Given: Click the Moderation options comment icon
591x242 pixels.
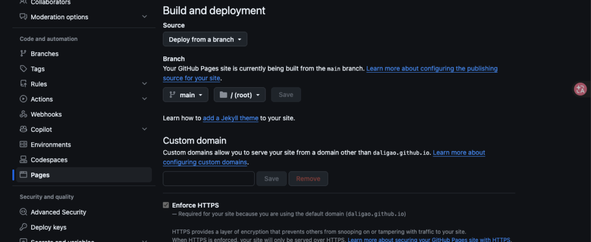Looking at the screenshot, I should coord(23,17).
